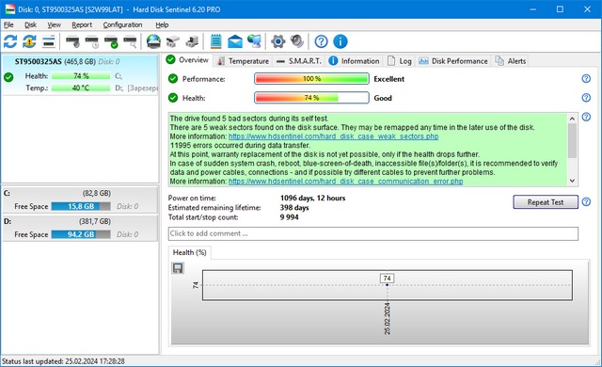Open the File menu
Screen dimensions: 602x367
[8, 25]
